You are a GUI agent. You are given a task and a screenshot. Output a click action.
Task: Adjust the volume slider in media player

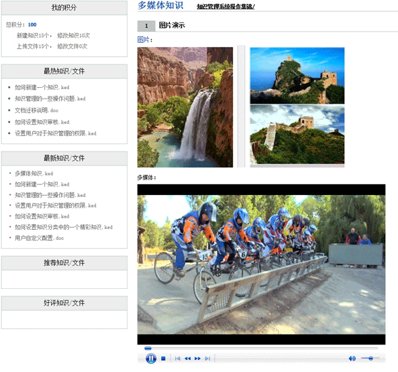click(x=370, y=359)
